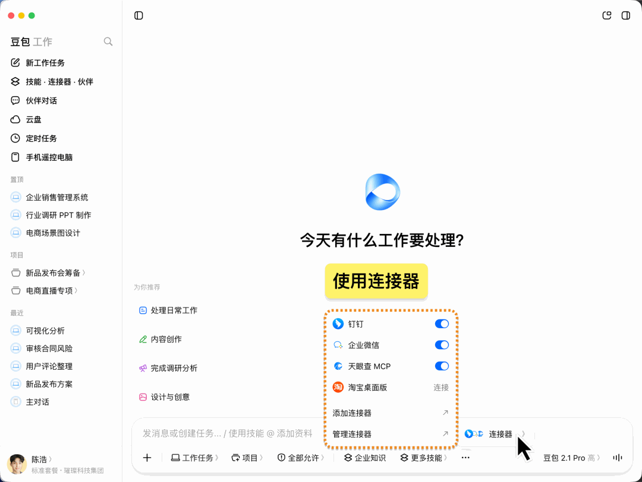Turn off the 钉钉 connector switch

coord(442,324)
